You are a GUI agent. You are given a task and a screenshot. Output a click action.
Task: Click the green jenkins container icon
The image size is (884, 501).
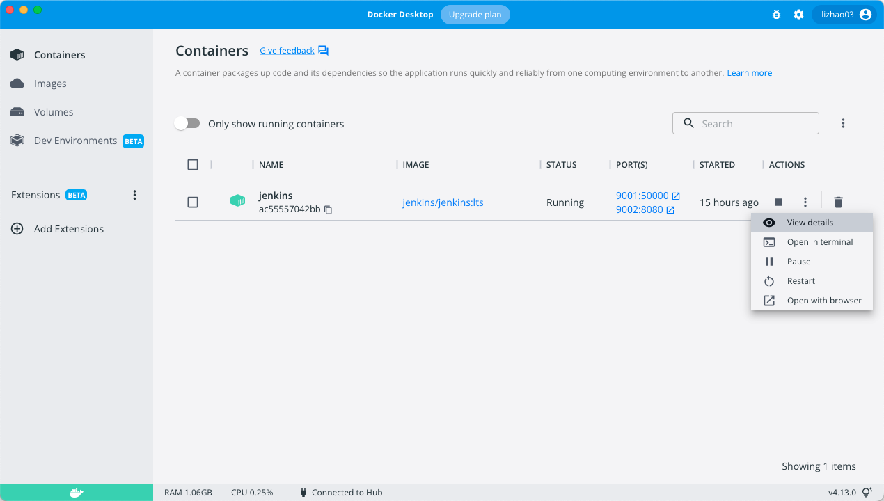click(x=238, y=201)
